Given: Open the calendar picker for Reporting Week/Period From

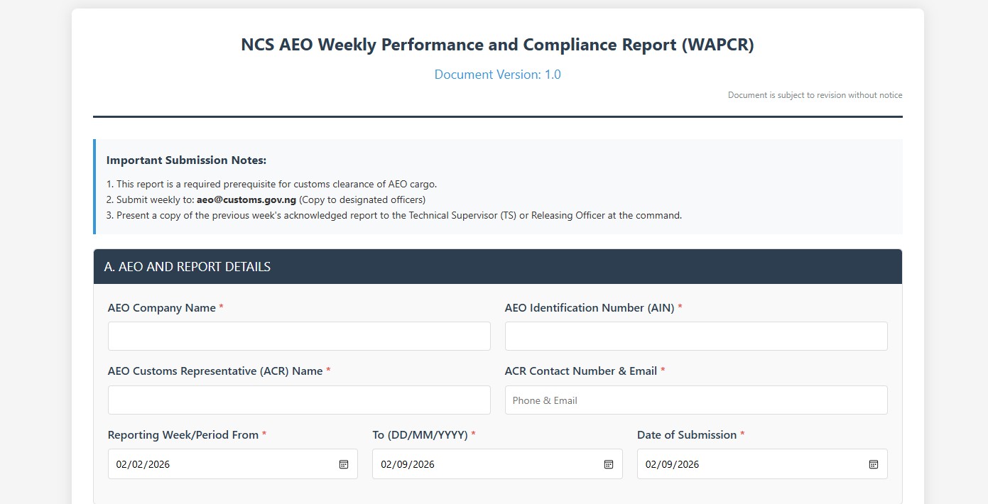Looking at the screenshot, I should (x=343, y=464).
